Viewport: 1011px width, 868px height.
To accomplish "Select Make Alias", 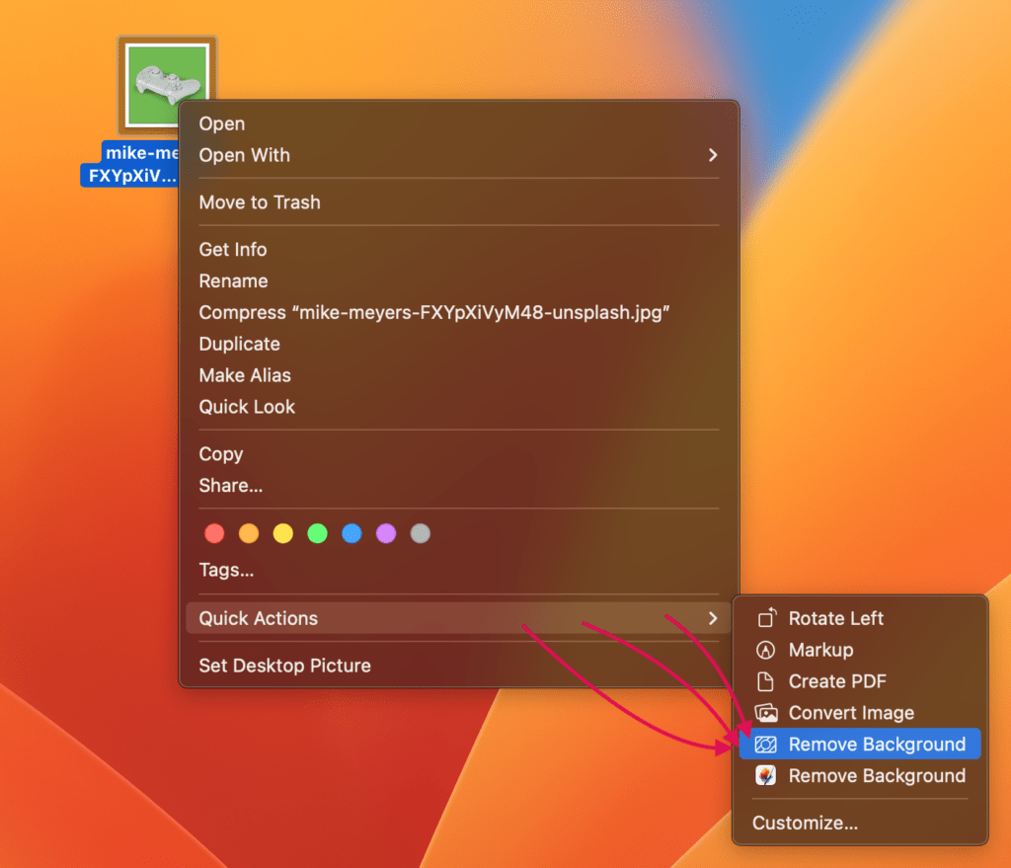I will coord(458,376).
